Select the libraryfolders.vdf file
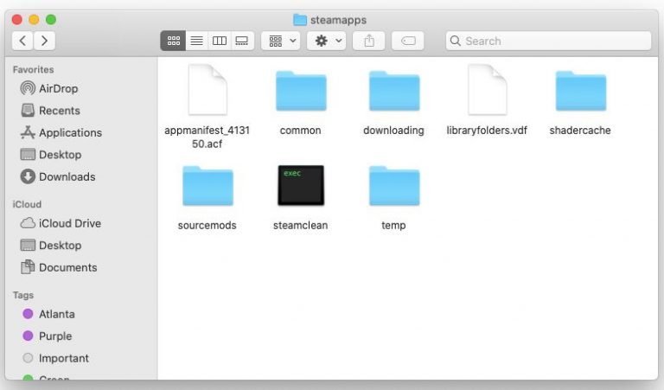 click(x=487, y=92)
